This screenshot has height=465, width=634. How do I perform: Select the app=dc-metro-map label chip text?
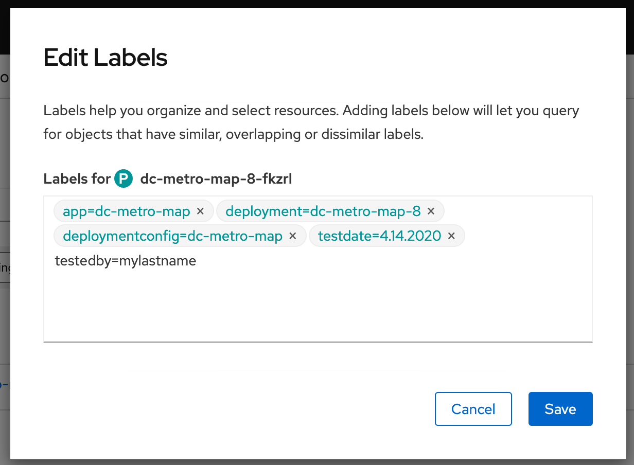127,211
